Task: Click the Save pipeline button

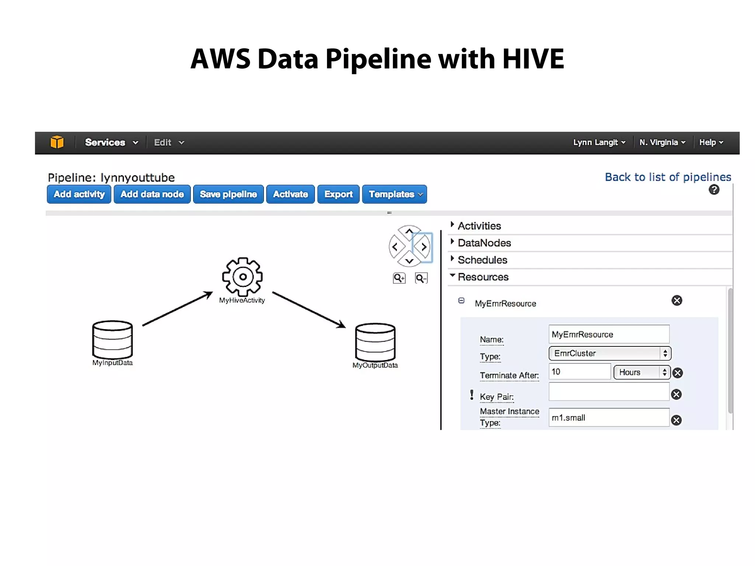Action: 228,194
